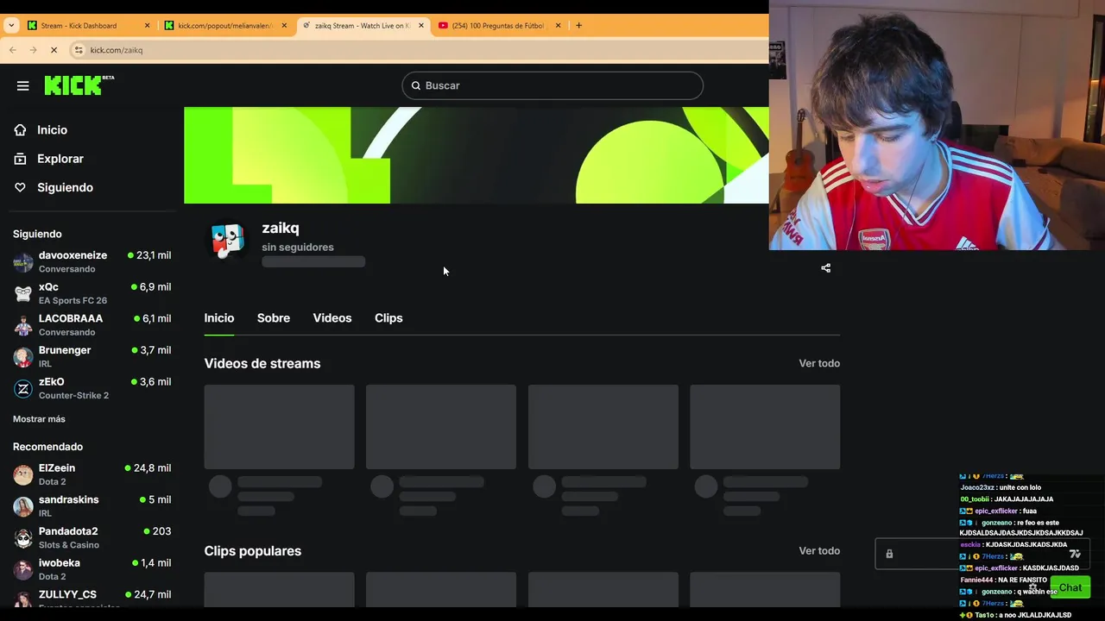Viewport: 1105px width, 621px height.
Task: Click the Explorar browse icon
Action: click(x=20, y=159)
